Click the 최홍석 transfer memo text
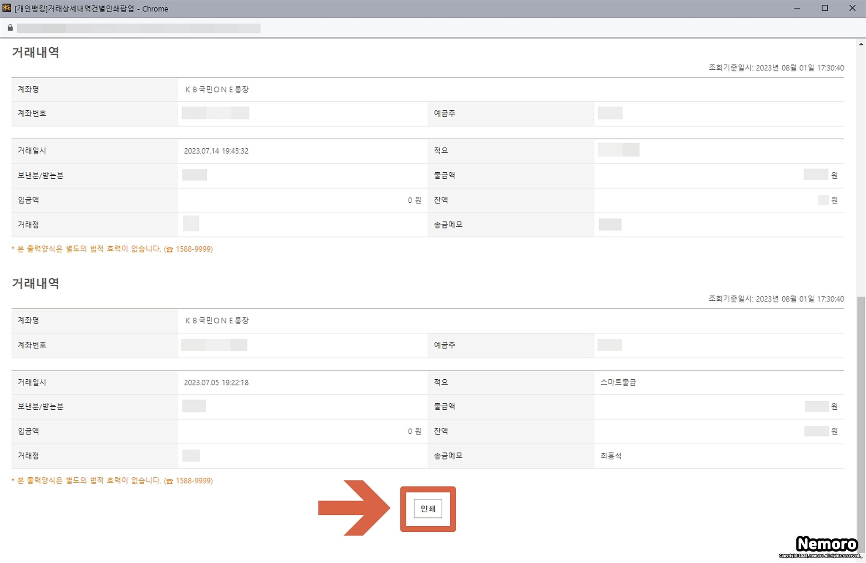This screenshot has height=563, width=866. point(611,456)
